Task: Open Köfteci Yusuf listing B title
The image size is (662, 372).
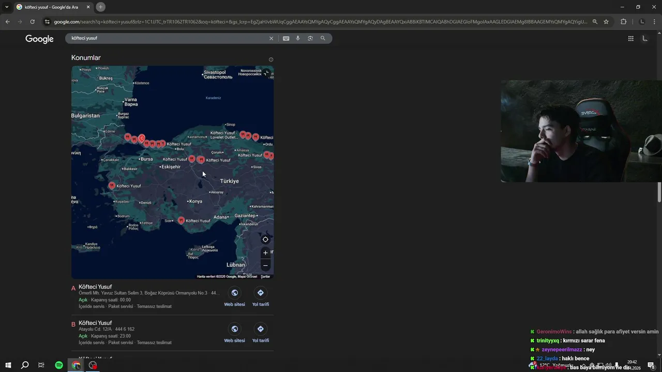Action: coord(95,323)
